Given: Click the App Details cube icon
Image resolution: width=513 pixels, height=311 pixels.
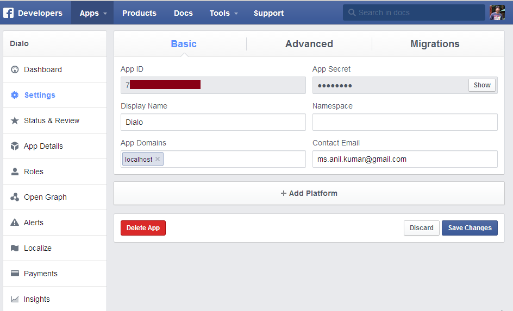Looking at the screenshot, I should [15, 146].
